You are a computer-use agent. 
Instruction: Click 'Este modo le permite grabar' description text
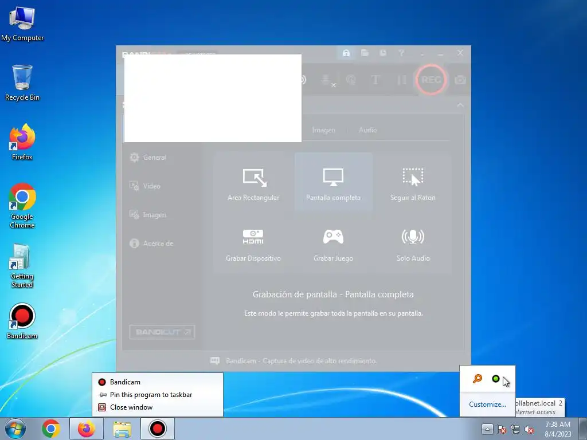point(334,313)
